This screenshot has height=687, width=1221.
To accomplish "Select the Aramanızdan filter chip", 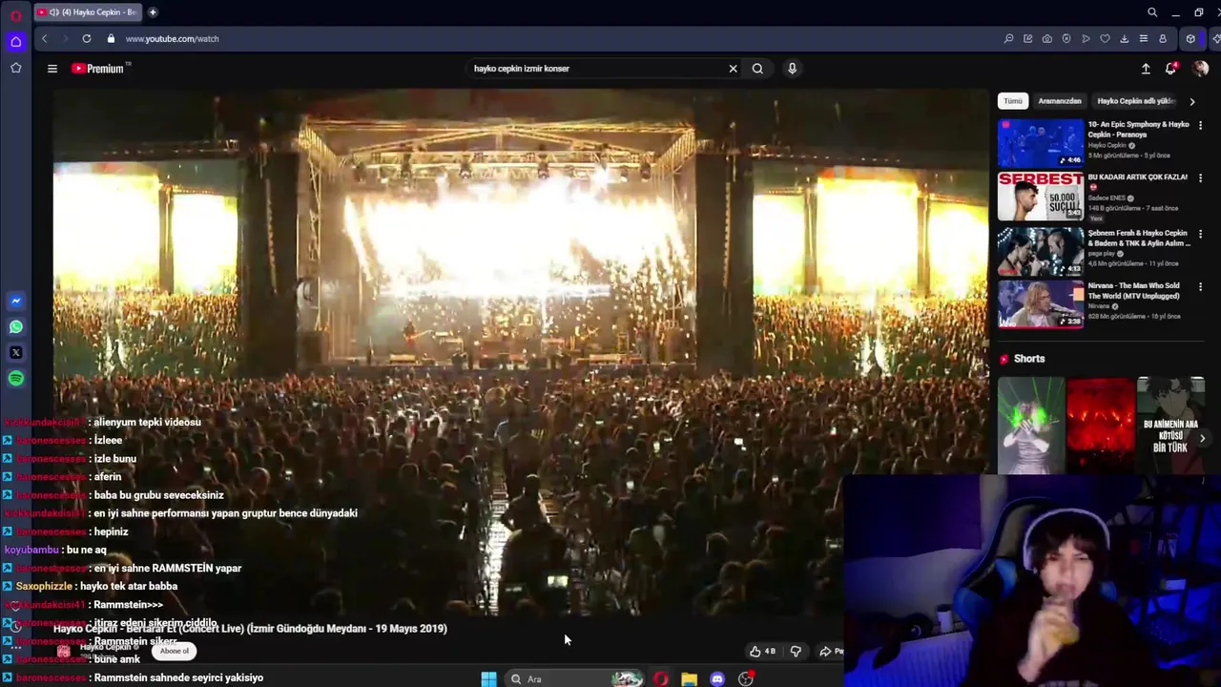I will (1060, 101).
